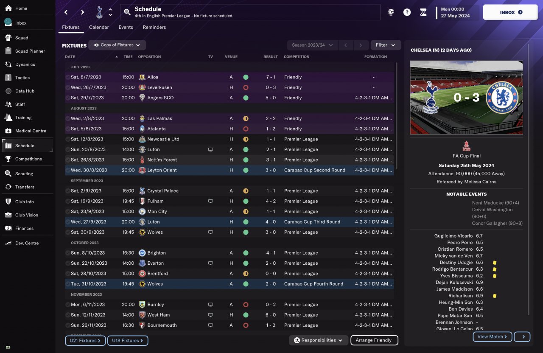Open U21 Fixtures

point(85,340)
